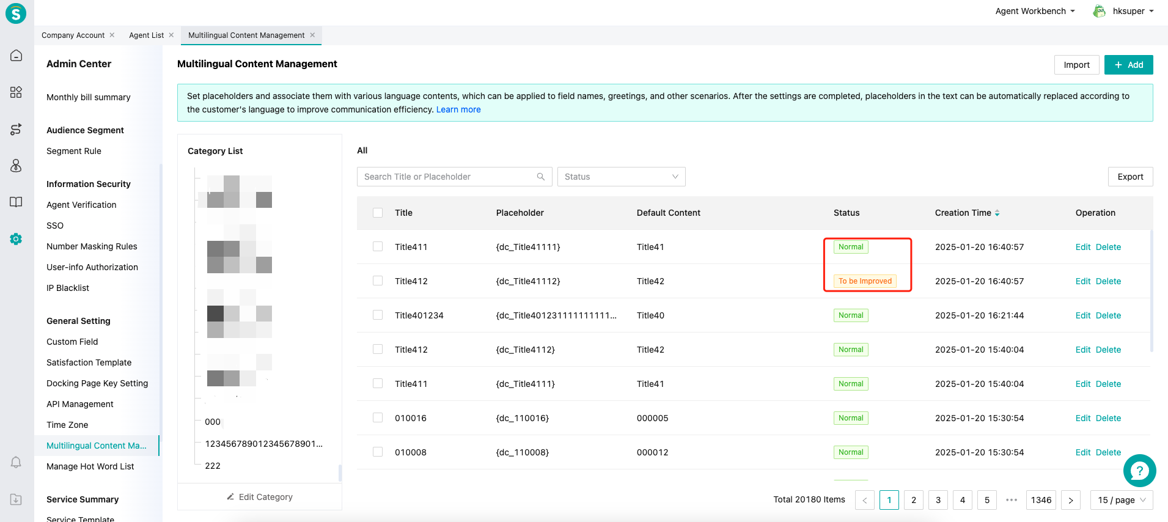The height and width of the screenshot is (522, 1168).
Task: Click the Search Title or Placeholder field
Action: 454,177
